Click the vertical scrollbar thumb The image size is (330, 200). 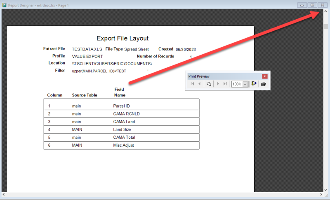[326, 27]
